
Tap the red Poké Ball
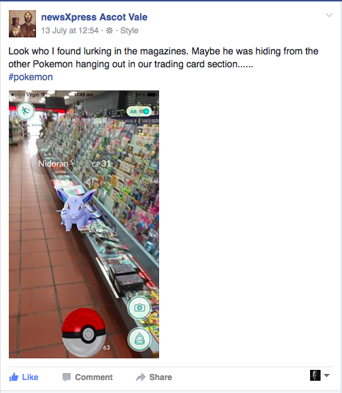click(x=84, y=332)
